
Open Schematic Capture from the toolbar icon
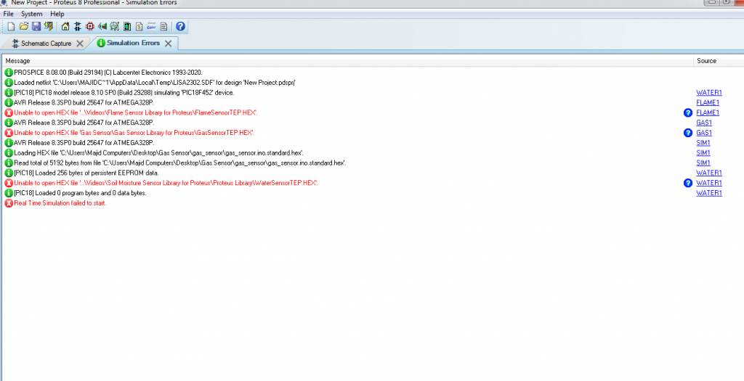78,27
